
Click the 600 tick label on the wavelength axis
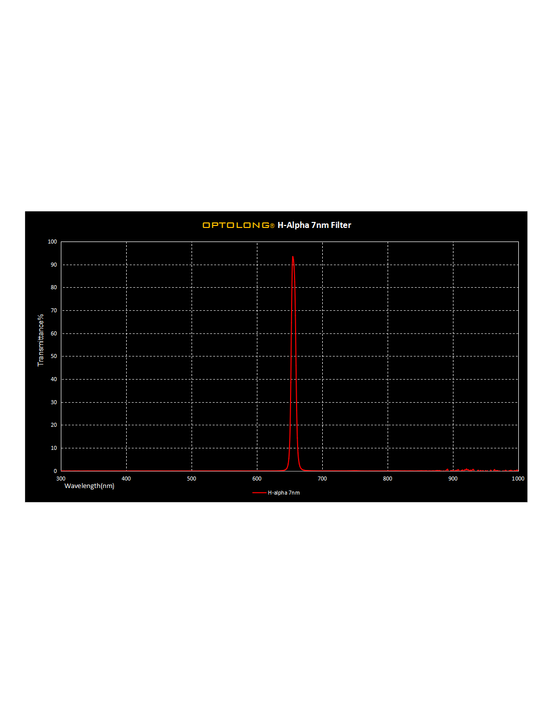pos(257,479)
